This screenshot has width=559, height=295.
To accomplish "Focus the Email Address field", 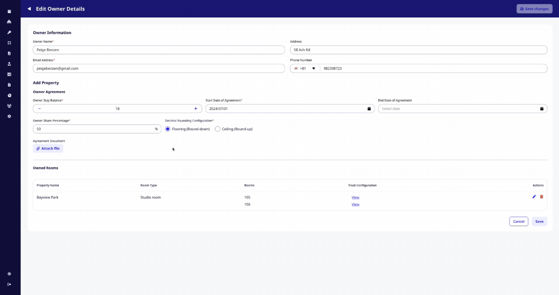I will [x=159, y=69].
